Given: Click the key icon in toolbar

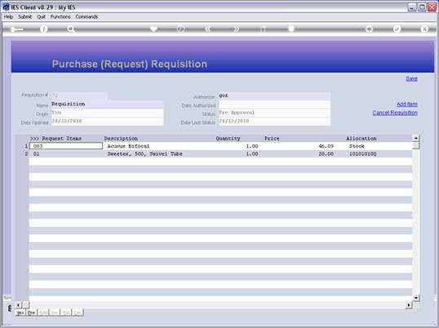Looking at the screenshot, I should (x=16, y=29).
